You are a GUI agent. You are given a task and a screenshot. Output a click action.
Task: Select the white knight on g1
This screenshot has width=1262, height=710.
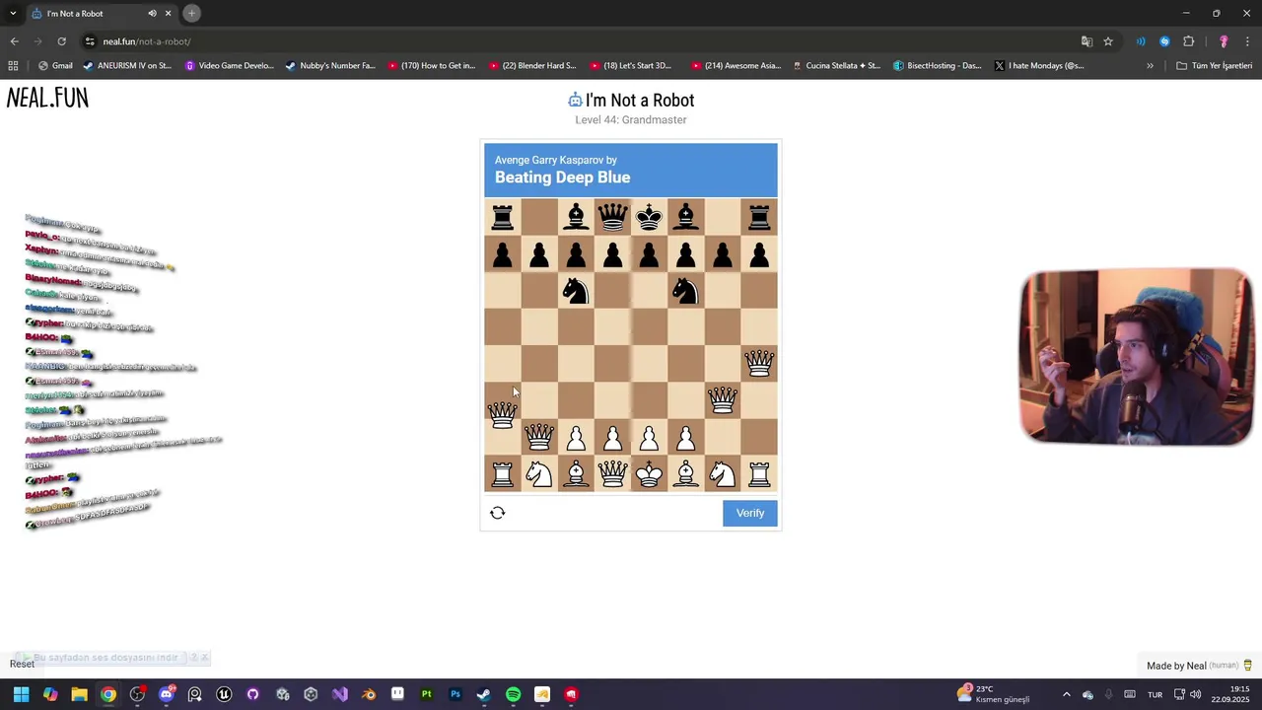pyautogui.click(x=723, y=474)
